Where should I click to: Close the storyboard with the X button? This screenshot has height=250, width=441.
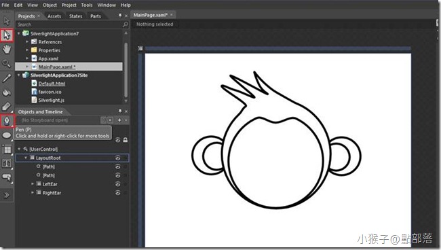tap(110, 120)
